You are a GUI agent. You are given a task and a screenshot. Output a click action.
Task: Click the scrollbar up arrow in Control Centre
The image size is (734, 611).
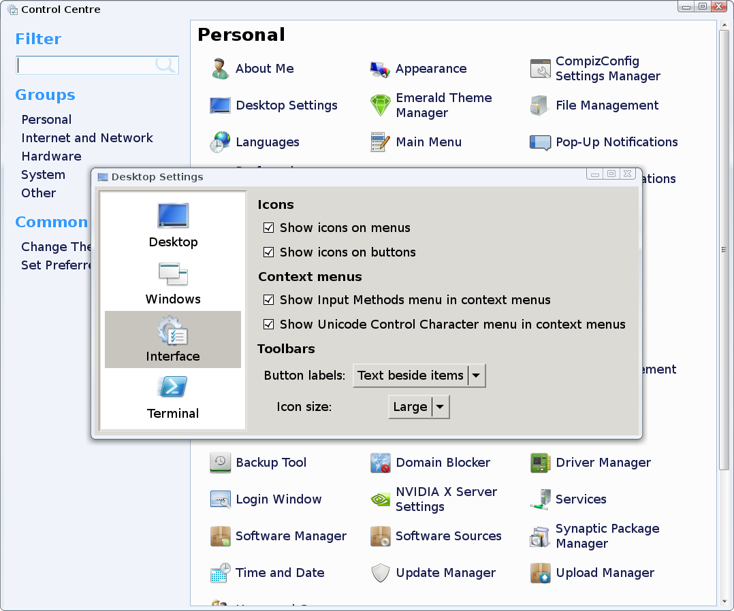(x=724, y=24)
